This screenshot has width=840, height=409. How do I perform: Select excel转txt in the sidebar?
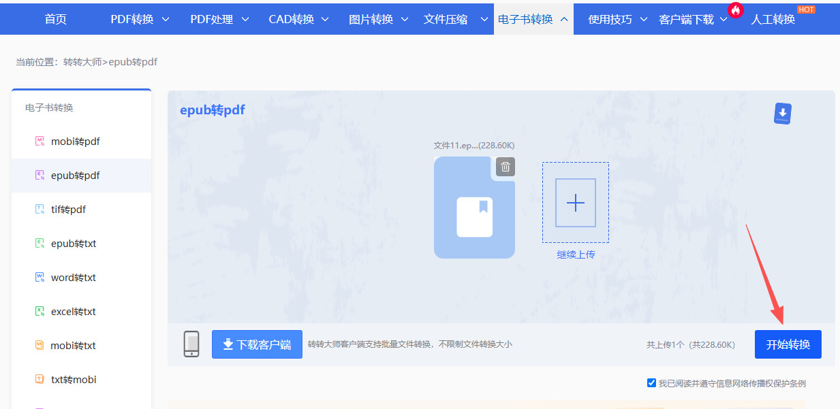pos(81,312)
